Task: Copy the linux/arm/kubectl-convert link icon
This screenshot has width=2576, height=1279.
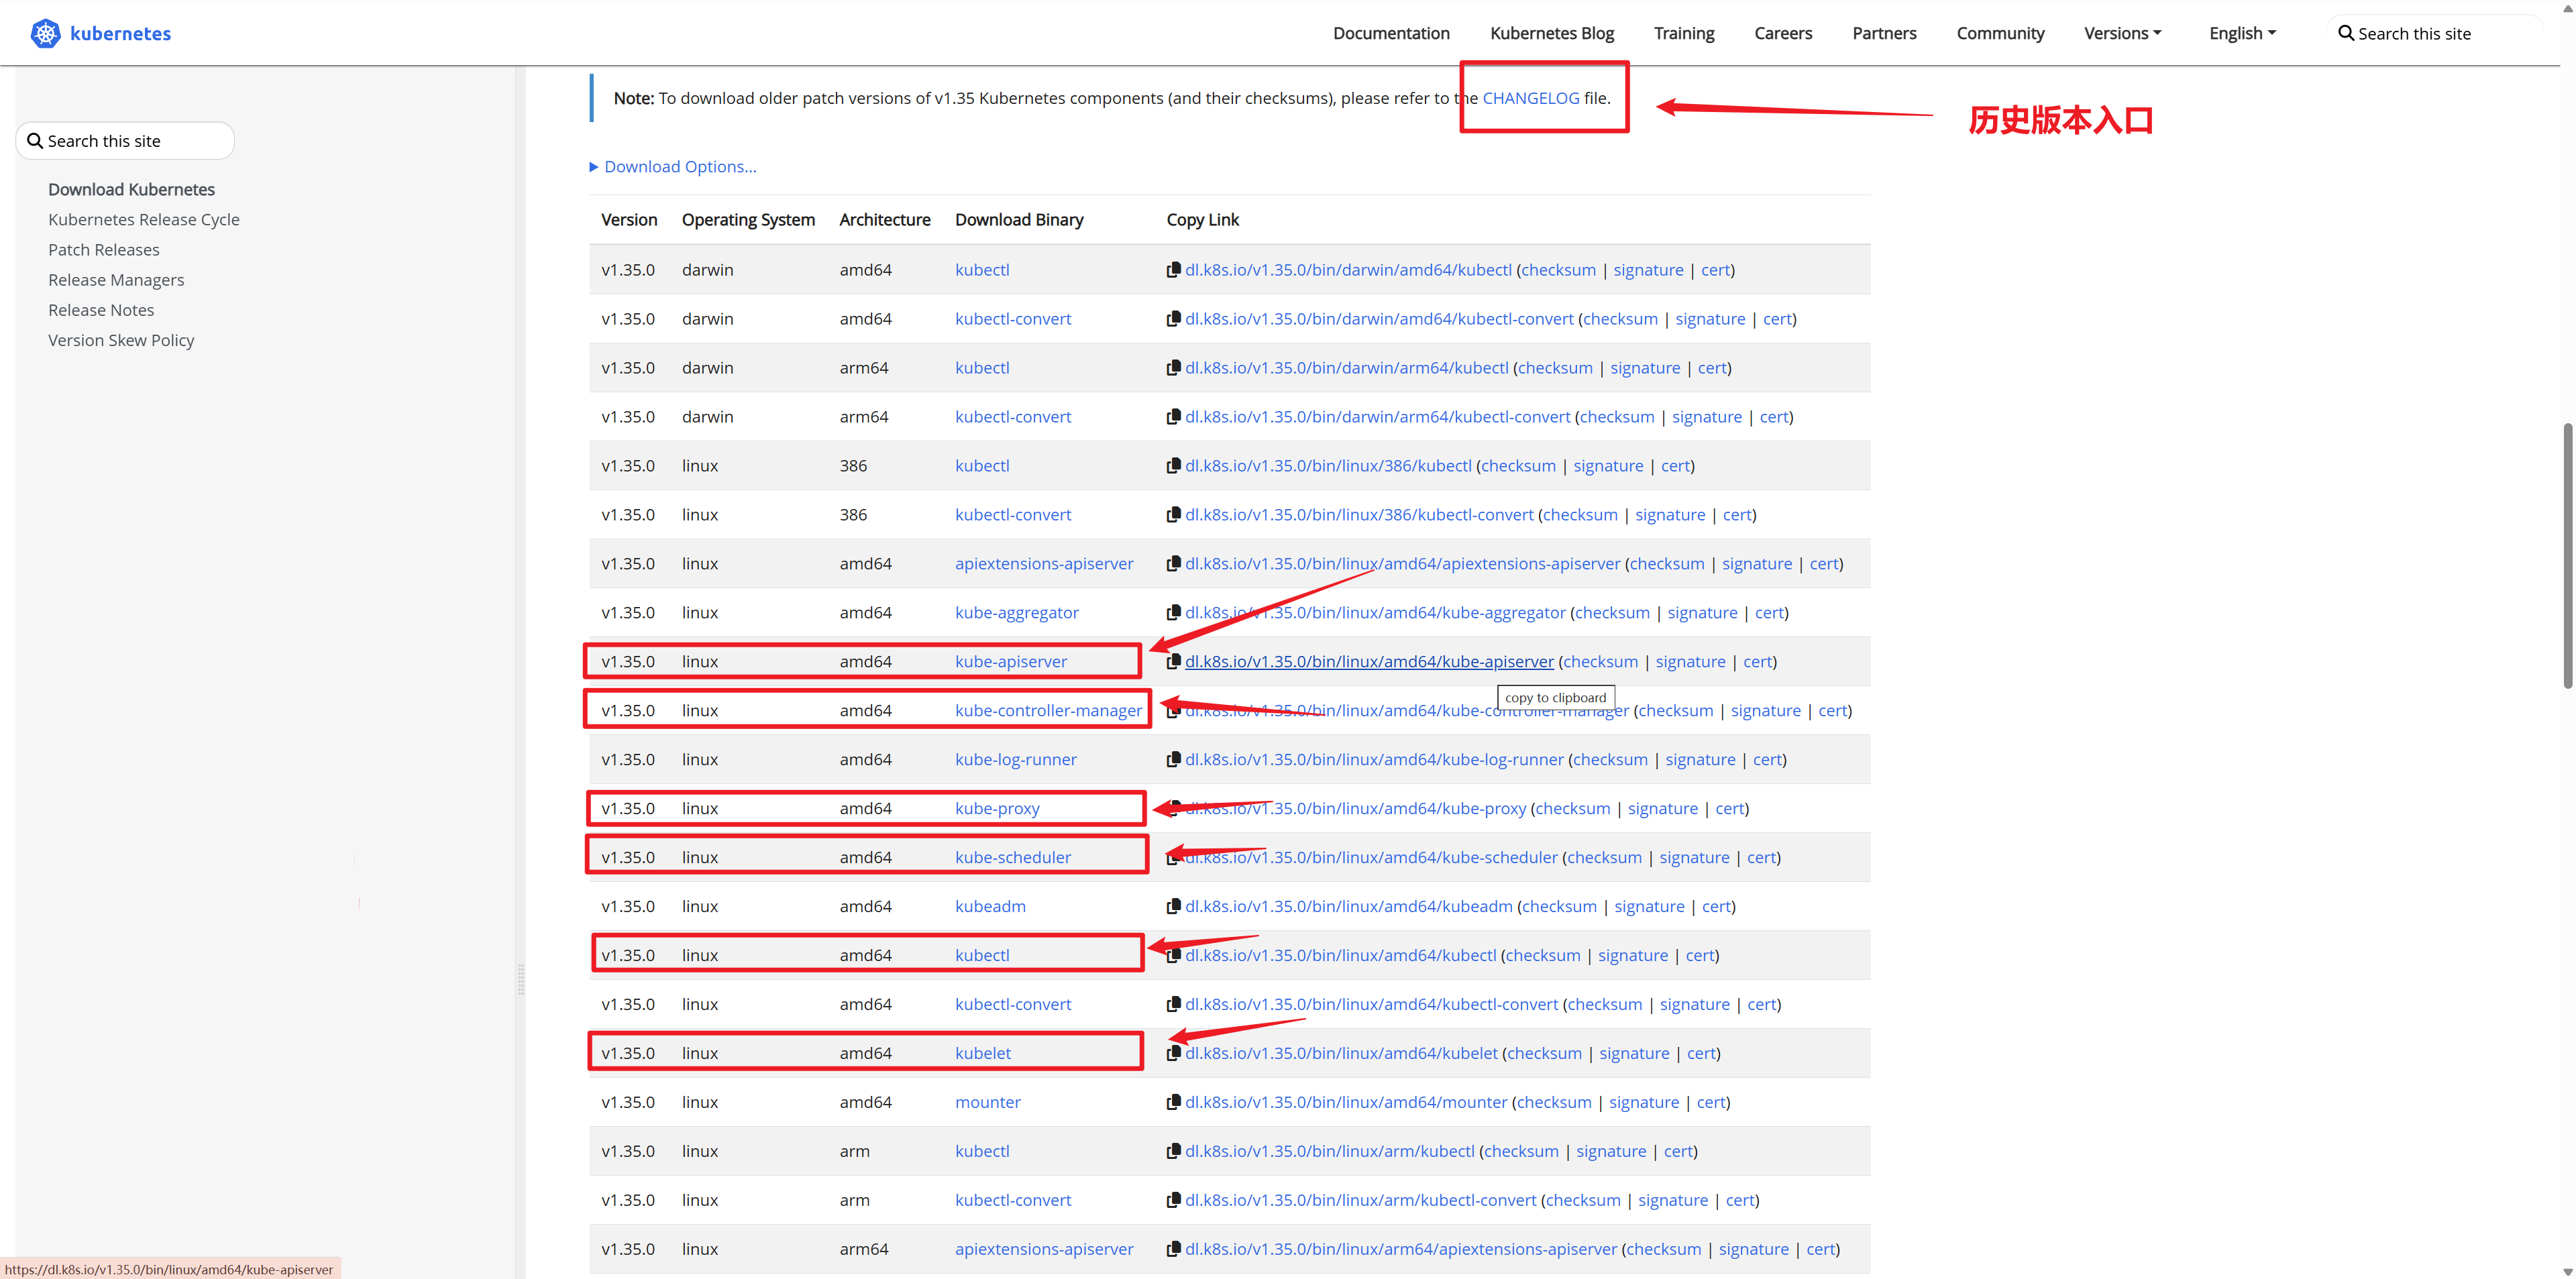Action: [x=1173, y=1201]
